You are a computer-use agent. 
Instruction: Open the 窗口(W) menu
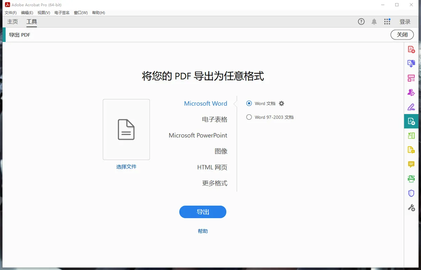point(81,13)
